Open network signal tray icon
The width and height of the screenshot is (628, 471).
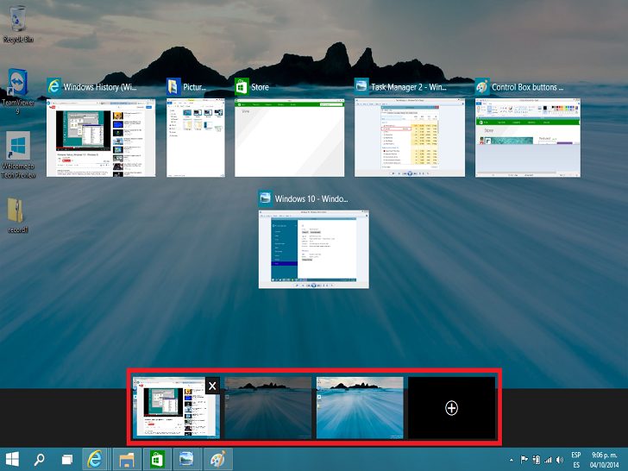[x=548, y=460]
